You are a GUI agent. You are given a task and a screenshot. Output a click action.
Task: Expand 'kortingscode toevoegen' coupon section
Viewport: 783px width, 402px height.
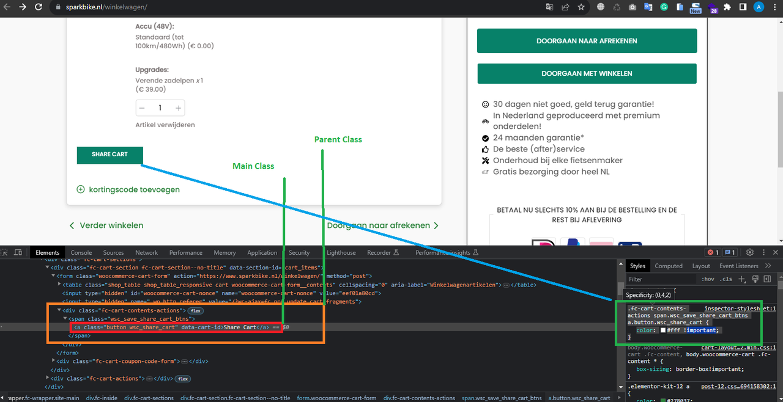click(x=128, y=189)
